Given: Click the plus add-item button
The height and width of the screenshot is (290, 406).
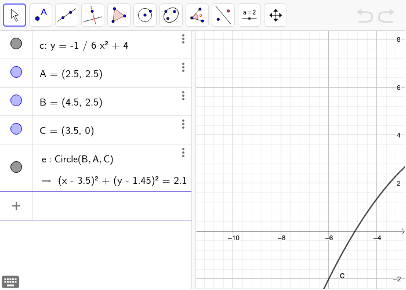Looking at the screenshot, I should (16, 206).
